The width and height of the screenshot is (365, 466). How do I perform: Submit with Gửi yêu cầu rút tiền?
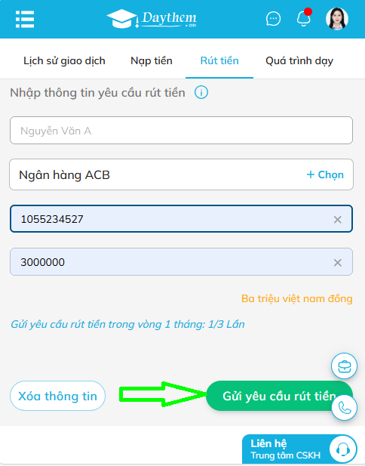click(279, 396)
